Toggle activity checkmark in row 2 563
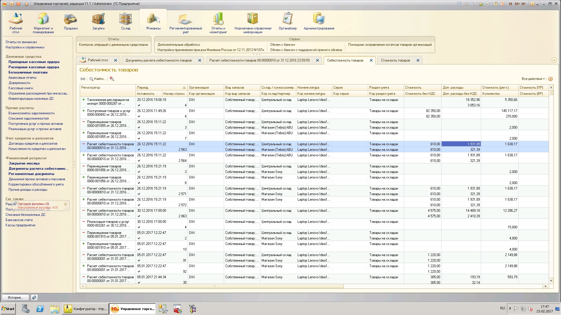561x315 pixels. (139, 150)
